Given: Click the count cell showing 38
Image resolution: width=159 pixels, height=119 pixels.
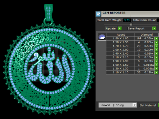Looking at the screenshot, I should (139, 72).
